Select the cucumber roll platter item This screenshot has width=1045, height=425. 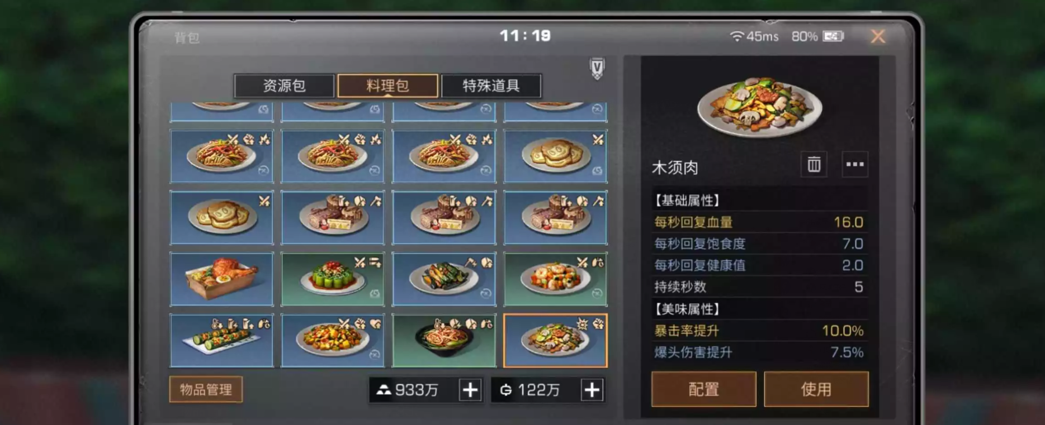[x=222, y=340]
